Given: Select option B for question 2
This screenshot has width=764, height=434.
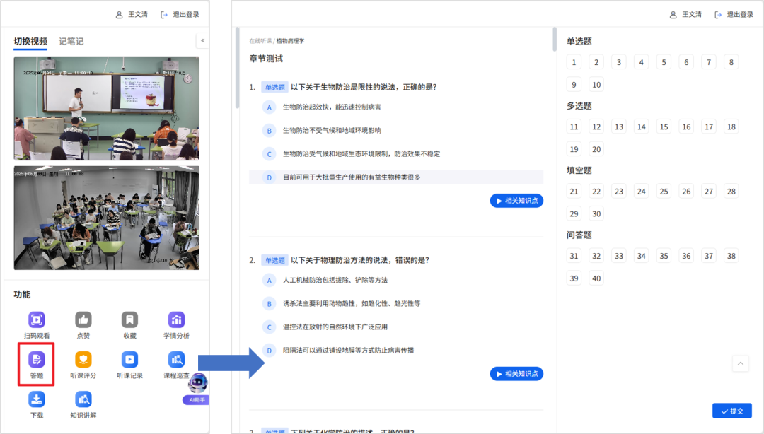Looking at the screenshot, I should pos(269,304).
